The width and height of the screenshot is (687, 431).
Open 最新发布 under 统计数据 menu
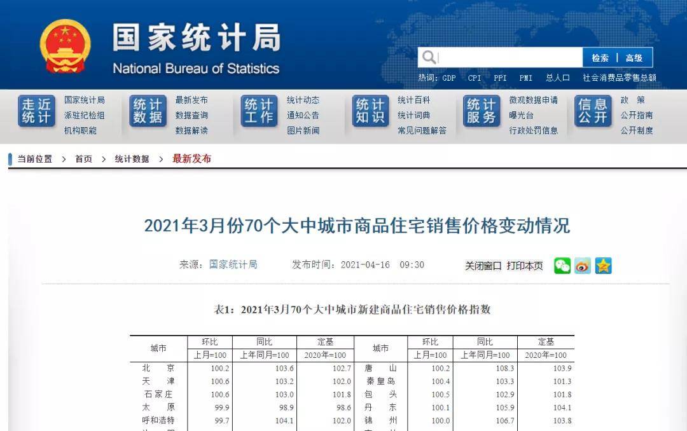191,100
